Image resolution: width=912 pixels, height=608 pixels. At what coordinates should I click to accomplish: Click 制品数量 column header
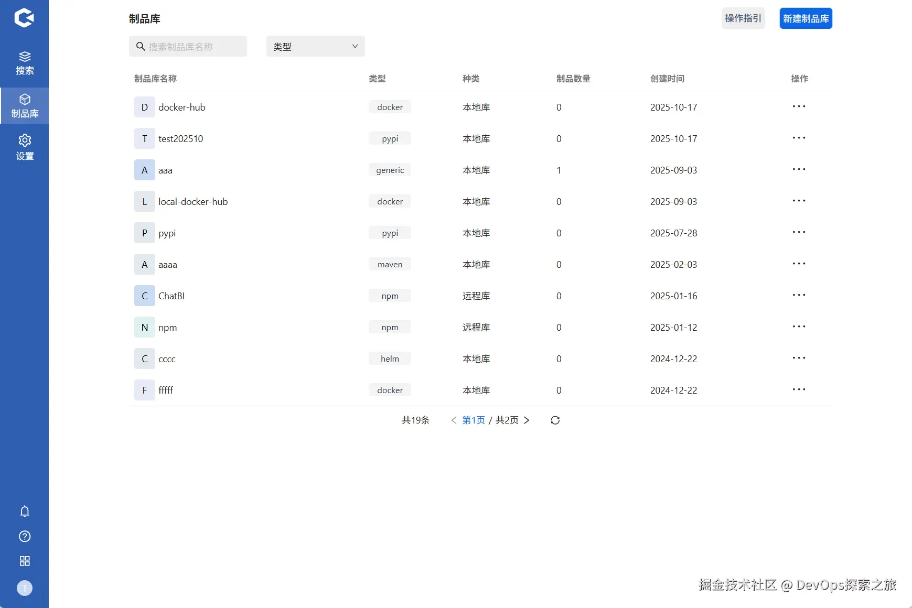coord(573,79)
